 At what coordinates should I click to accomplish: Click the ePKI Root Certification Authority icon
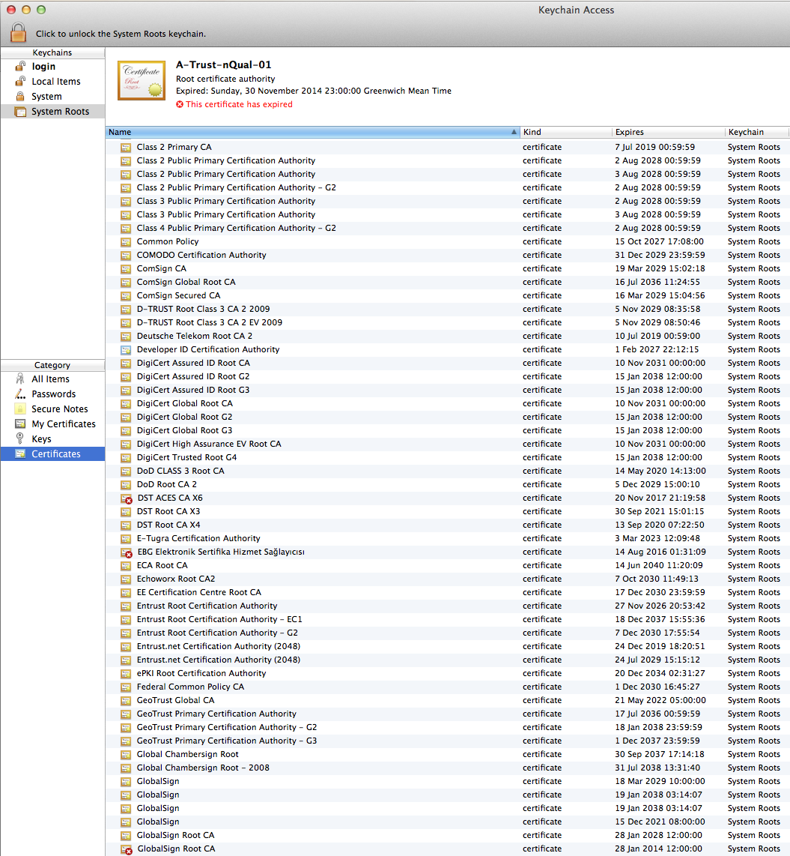tap(125, 674)
